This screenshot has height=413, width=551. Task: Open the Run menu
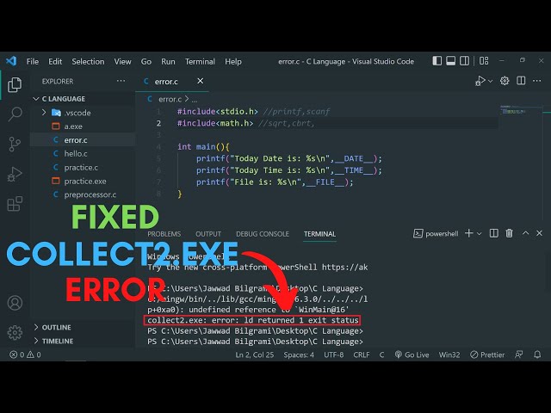tap(168, 61)
